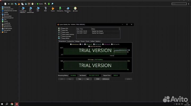Image resolution: width=191 pixels, height=106 pixels.
Task: Open the Датчики (Sensors) icon
Action: click(75, 9)
